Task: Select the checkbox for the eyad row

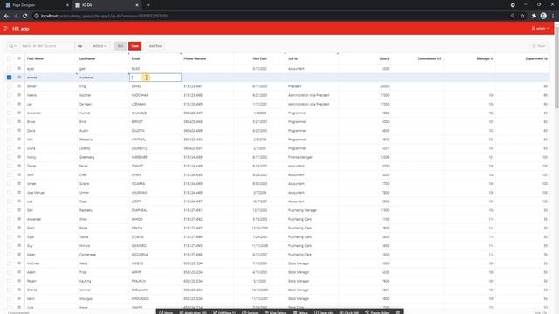Action: (9, 68)
